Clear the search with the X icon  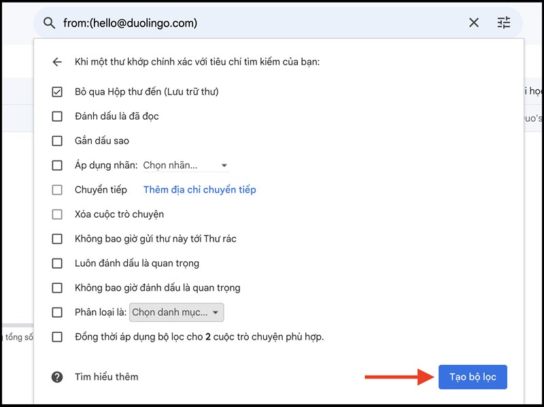(474, 23)
